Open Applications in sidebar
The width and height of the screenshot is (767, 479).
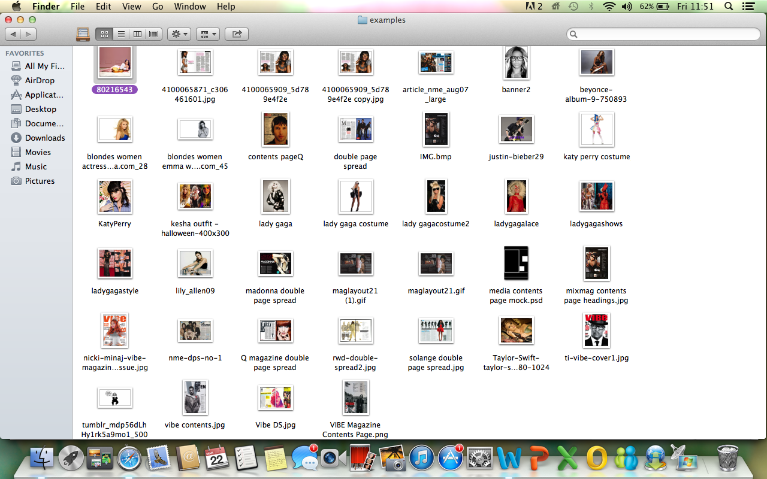[x=37, y=95]
